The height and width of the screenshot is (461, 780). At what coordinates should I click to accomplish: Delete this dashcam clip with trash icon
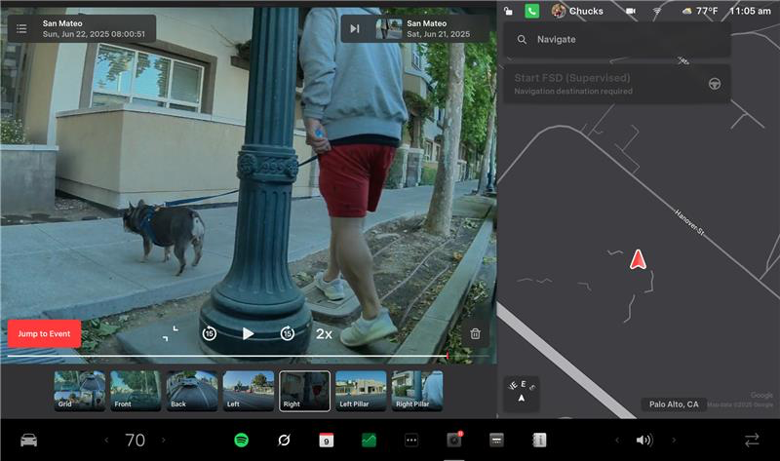(x=475, y=333)
